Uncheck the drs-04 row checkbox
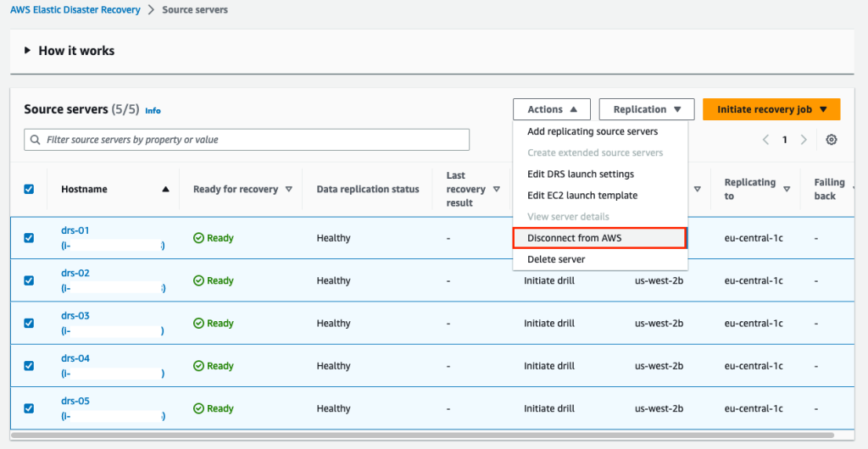868x449 pixels. tap(29, 365)
